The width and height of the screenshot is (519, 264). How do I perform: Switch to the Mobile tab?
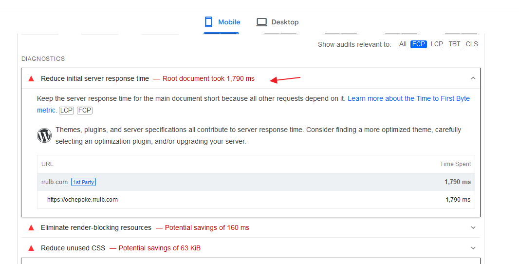[222, 22]
